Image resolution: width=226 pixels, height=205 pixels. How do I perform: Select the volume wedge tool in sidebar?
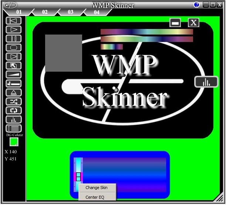(14, 75)
